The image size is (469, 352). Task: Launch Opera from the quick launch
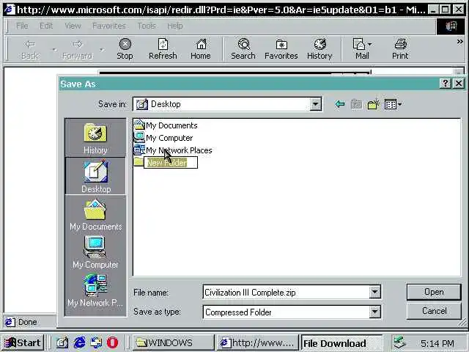click(x=112, y=342)
